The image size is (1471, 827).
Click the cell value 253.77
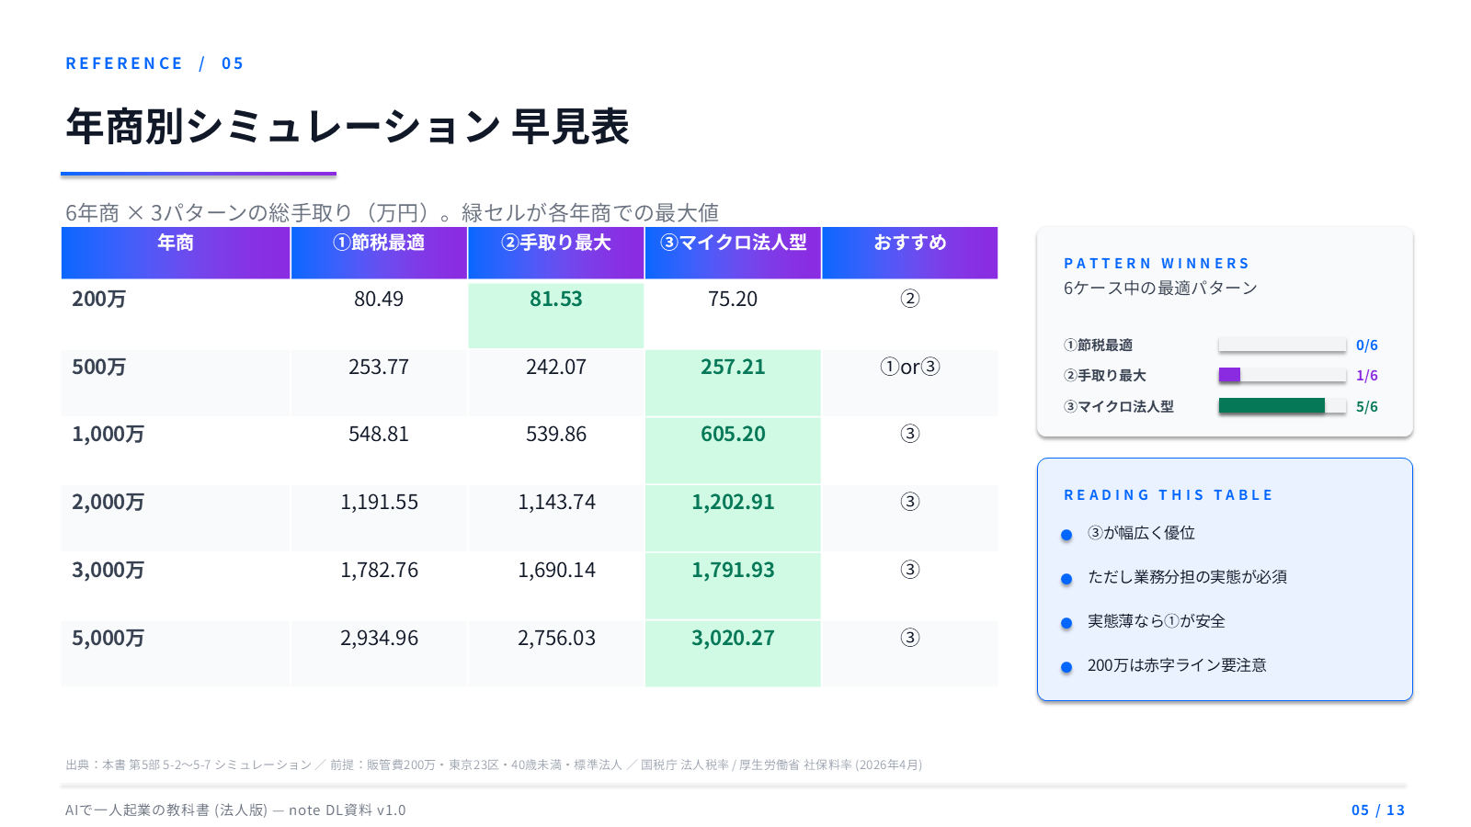pos(379,368)
